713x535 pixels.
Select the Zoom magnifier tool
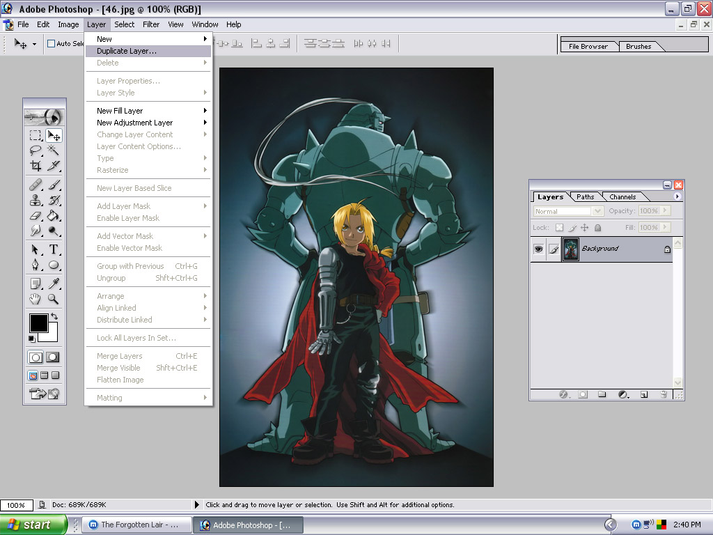point(54,299)
